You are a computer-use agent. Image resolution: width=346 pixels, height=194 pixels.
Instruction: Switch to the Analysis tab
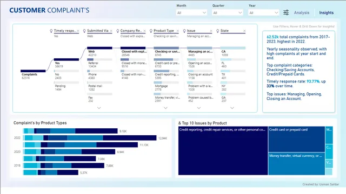click(302, 13)
